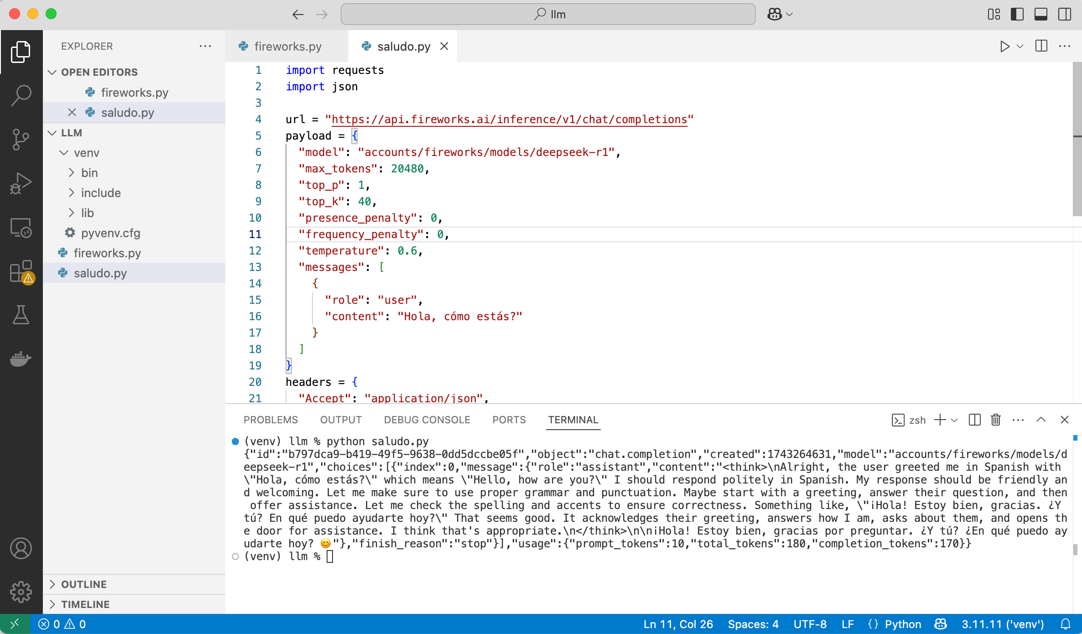Open Customize Layout button

coord(994,15)
